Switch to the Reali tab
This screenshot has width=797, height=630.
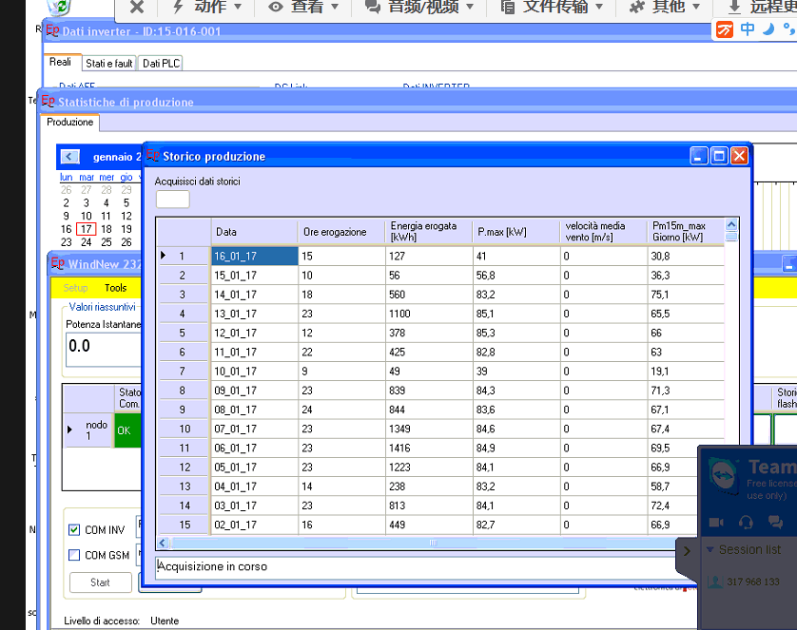pos(61,62)
